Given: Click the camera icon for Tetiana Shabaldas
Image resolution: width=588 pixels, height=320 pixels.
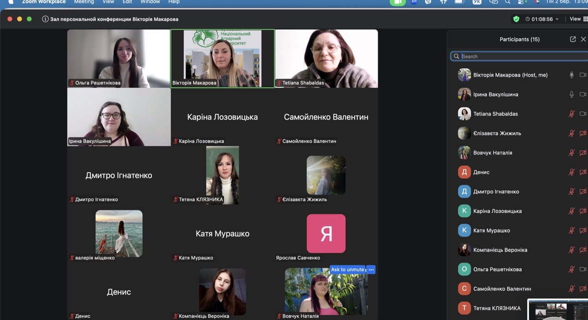Looking at the screenshot, I should (583, 114).
